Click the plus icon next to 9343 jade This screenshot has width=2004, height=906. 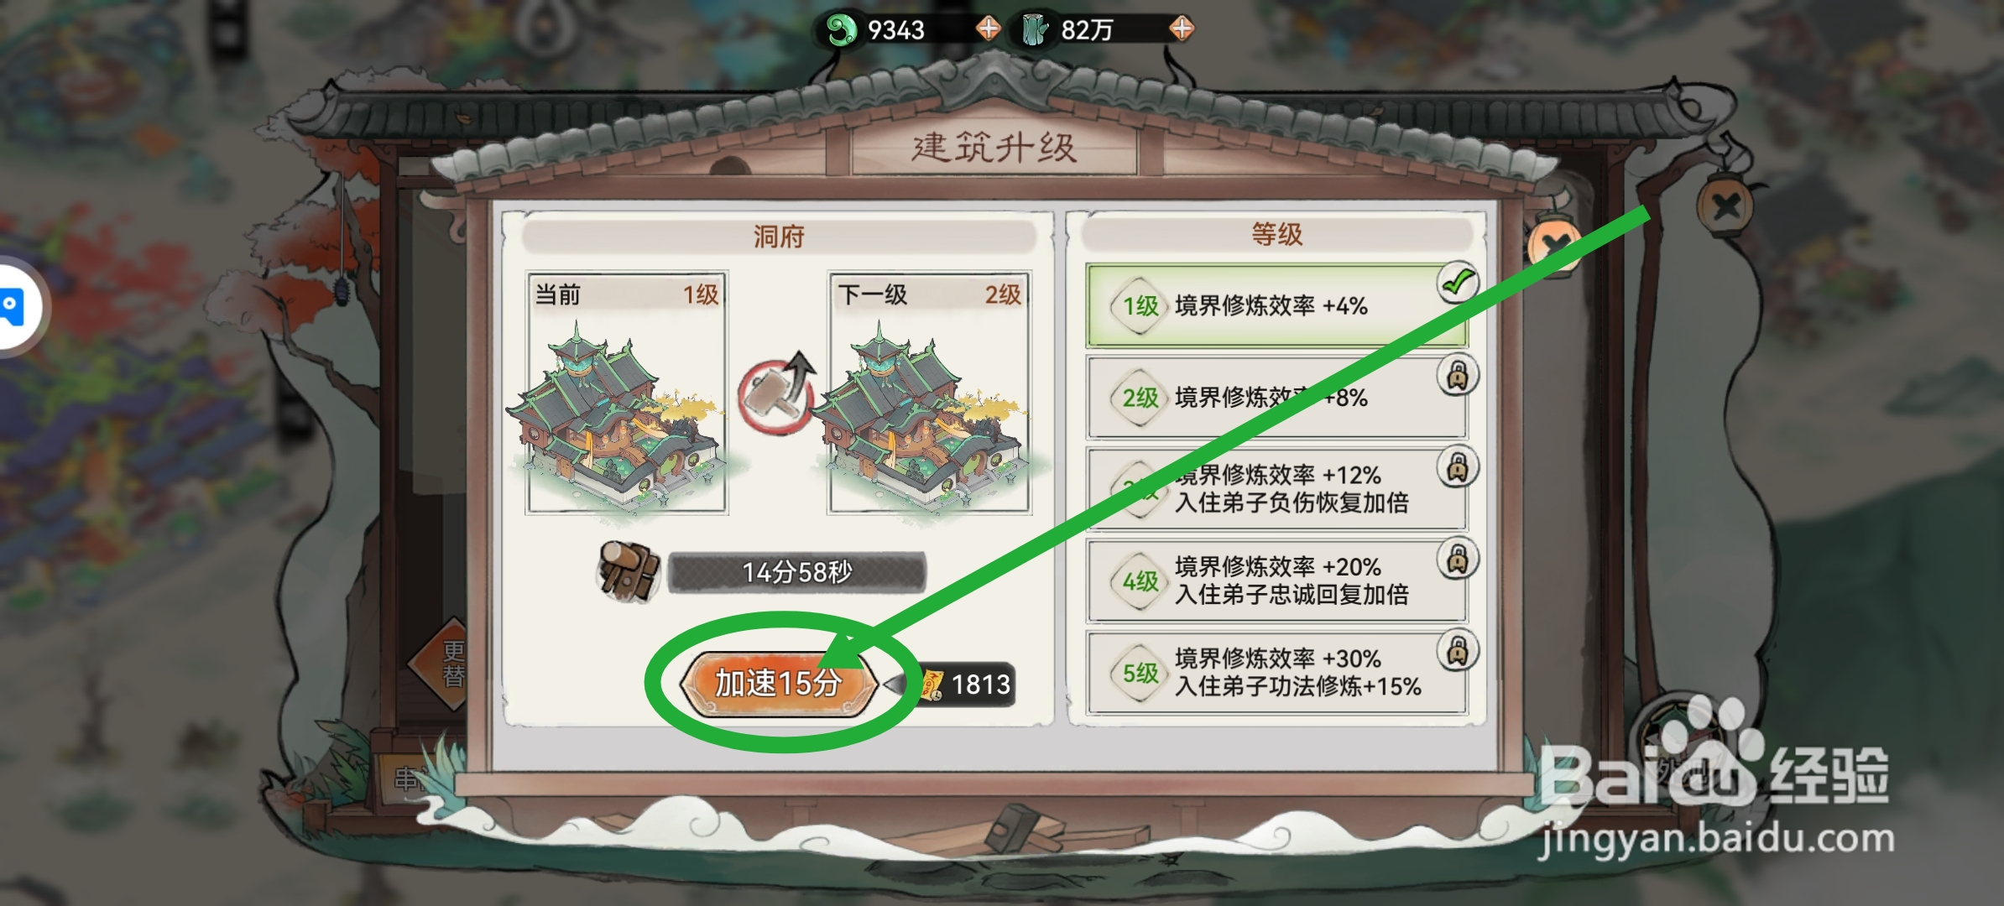point(989,29)
